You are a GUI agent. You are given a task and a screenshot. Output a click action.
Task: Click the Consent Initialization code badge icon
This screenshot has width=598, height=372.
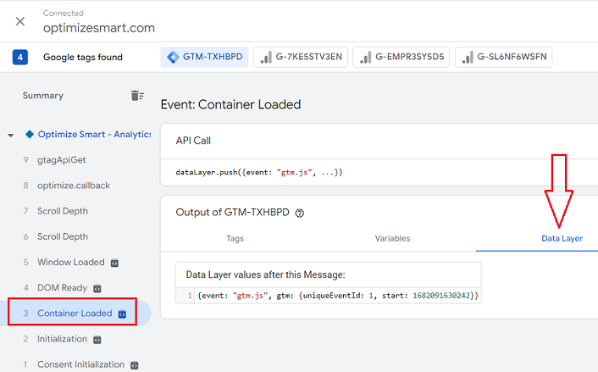(134, 365)
